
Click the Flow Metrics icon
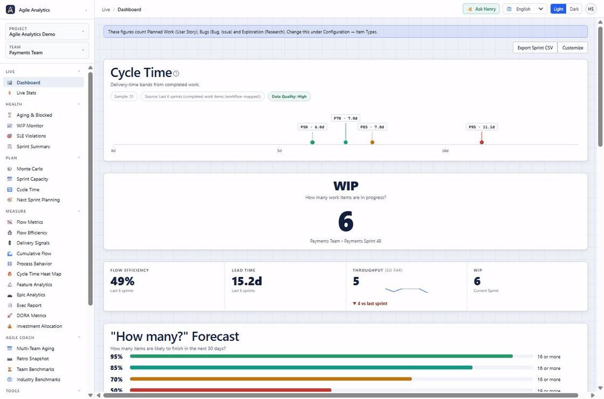[x=10, y=222]
